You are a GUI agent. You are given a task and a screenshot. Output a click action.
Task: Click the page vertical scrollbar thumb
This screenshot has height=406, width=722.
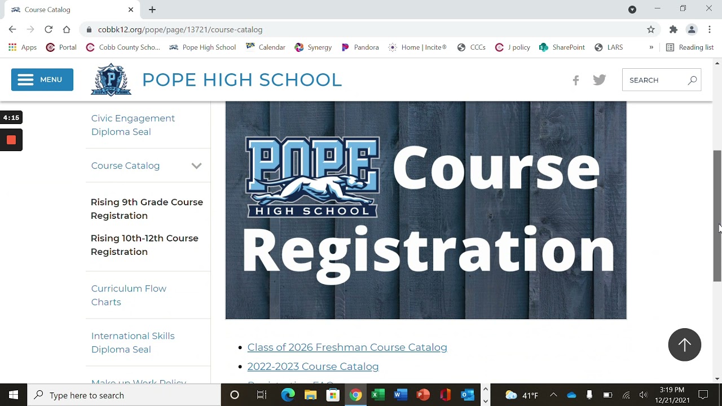717,216
